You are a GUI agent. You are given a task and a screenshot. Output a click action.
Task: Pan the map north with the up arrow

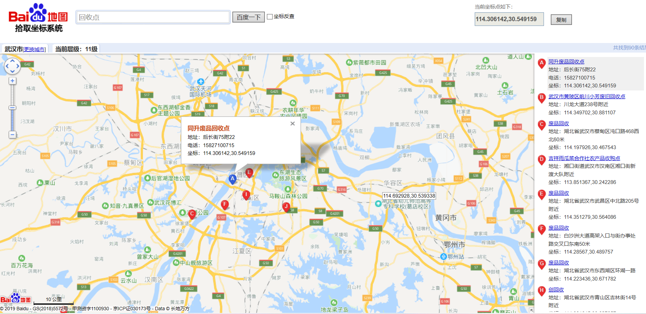[12, 60]
